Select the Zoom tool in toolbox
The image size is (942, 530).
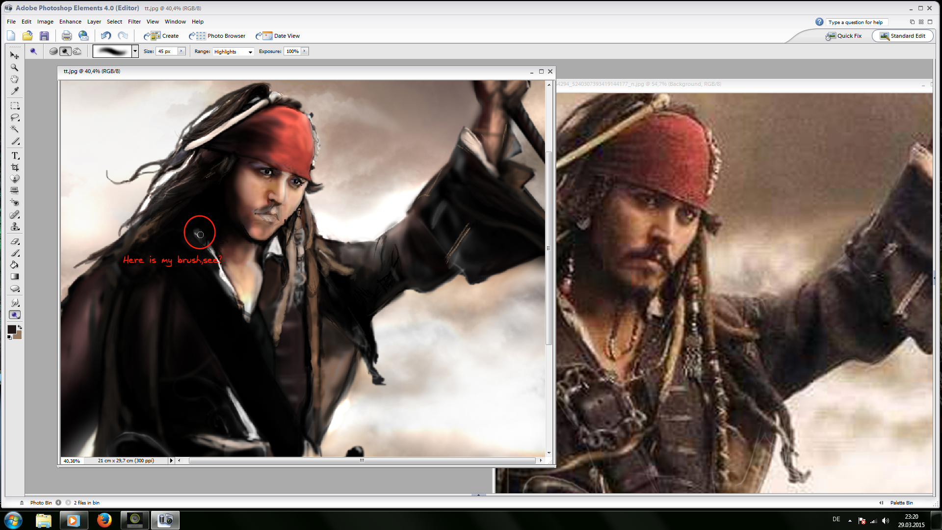coord(15,67)
